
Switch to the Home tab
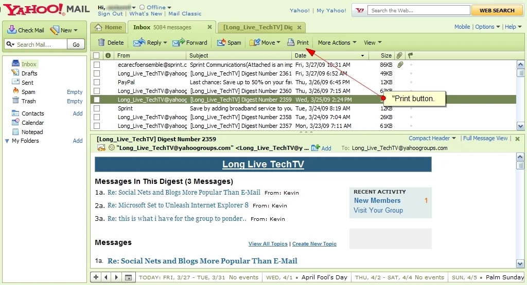click(108, 28)
